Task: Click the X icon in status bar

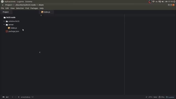Action: pos(19,97)
